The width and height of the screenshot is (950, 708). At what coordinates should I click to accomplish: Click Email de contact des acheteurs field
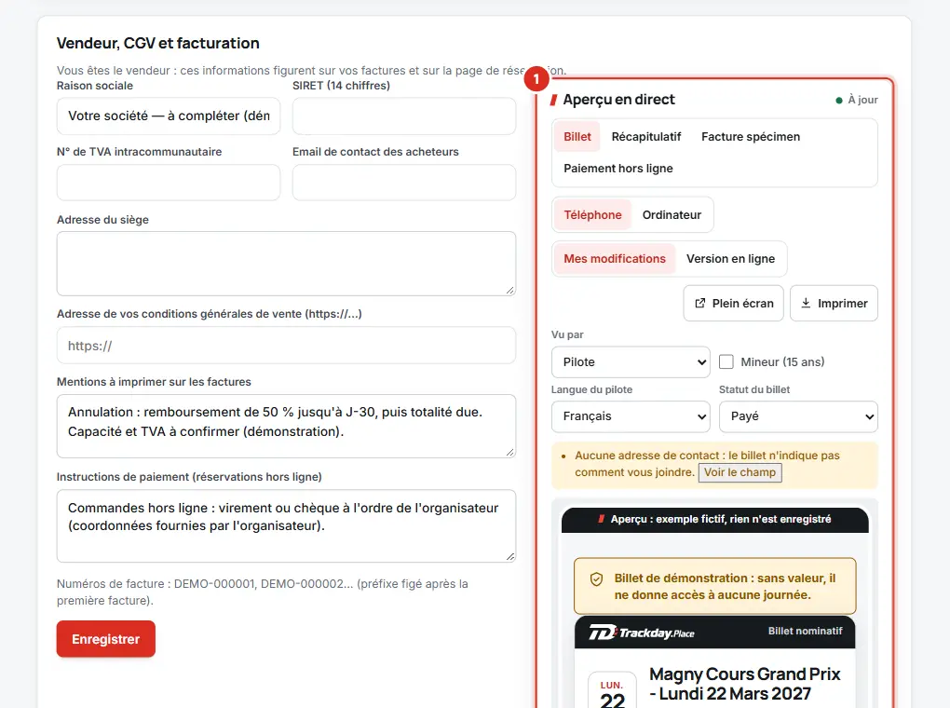click(404, 182)
